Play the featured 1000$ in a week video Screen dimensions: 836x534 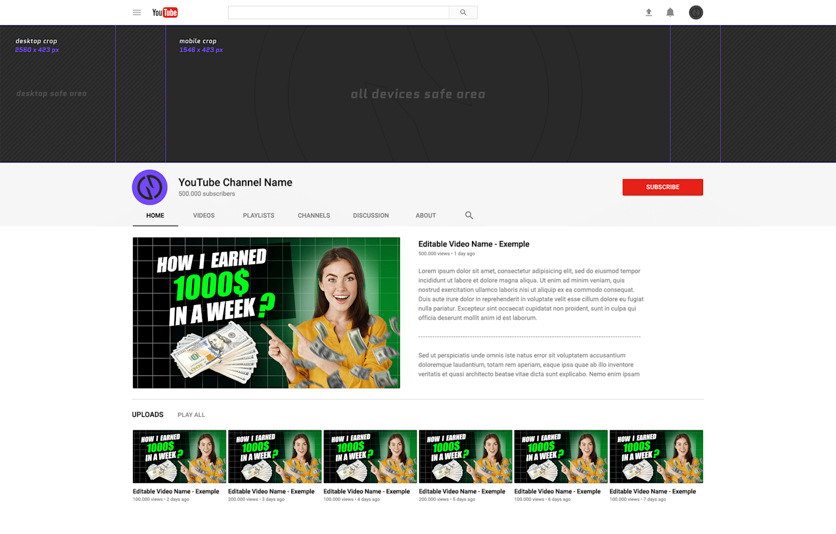pos(266,313)
